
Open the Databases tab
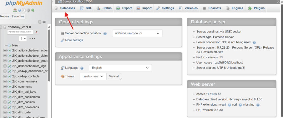click(x=65, y=8)
